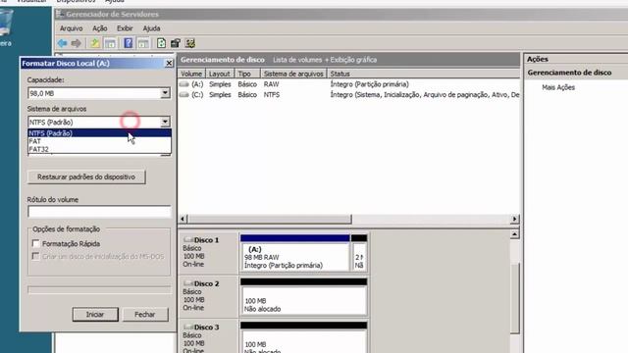Open the Ajuda menu in Gerenciador de Servidores
The width and height of the screenshot is (628, 353).
151,28
